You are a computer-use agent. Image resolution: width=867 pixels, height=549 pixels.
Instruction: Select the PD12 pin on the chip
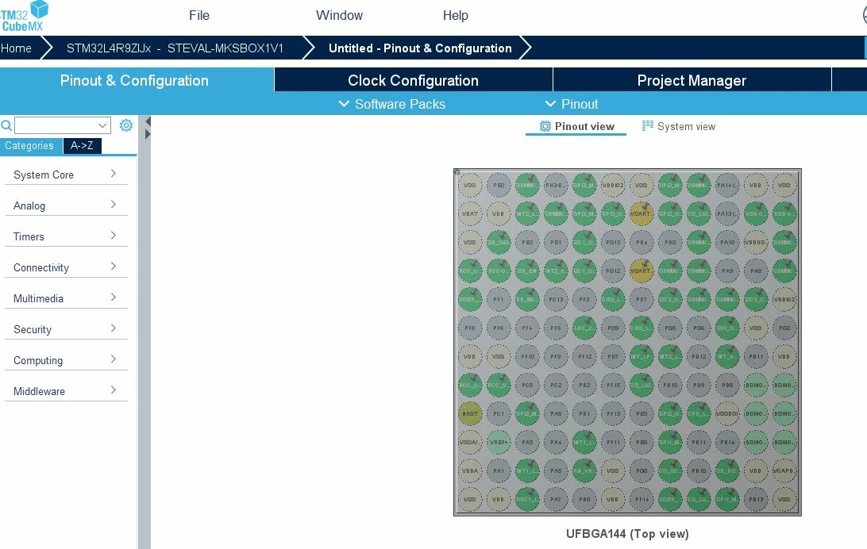point(699,357)
